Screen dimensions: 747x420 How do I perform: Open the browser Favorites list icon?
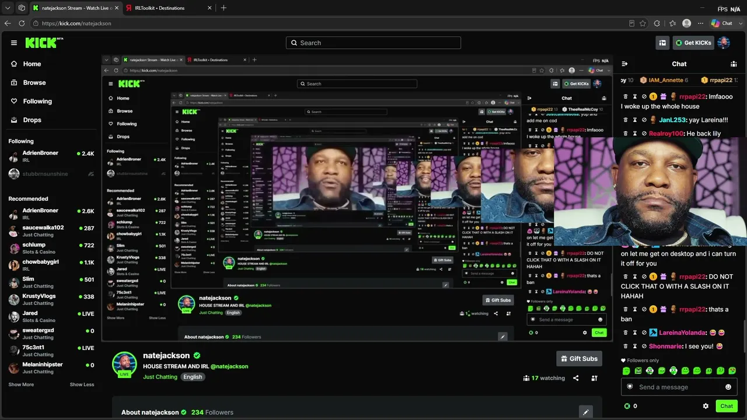[x=672, y=23]
